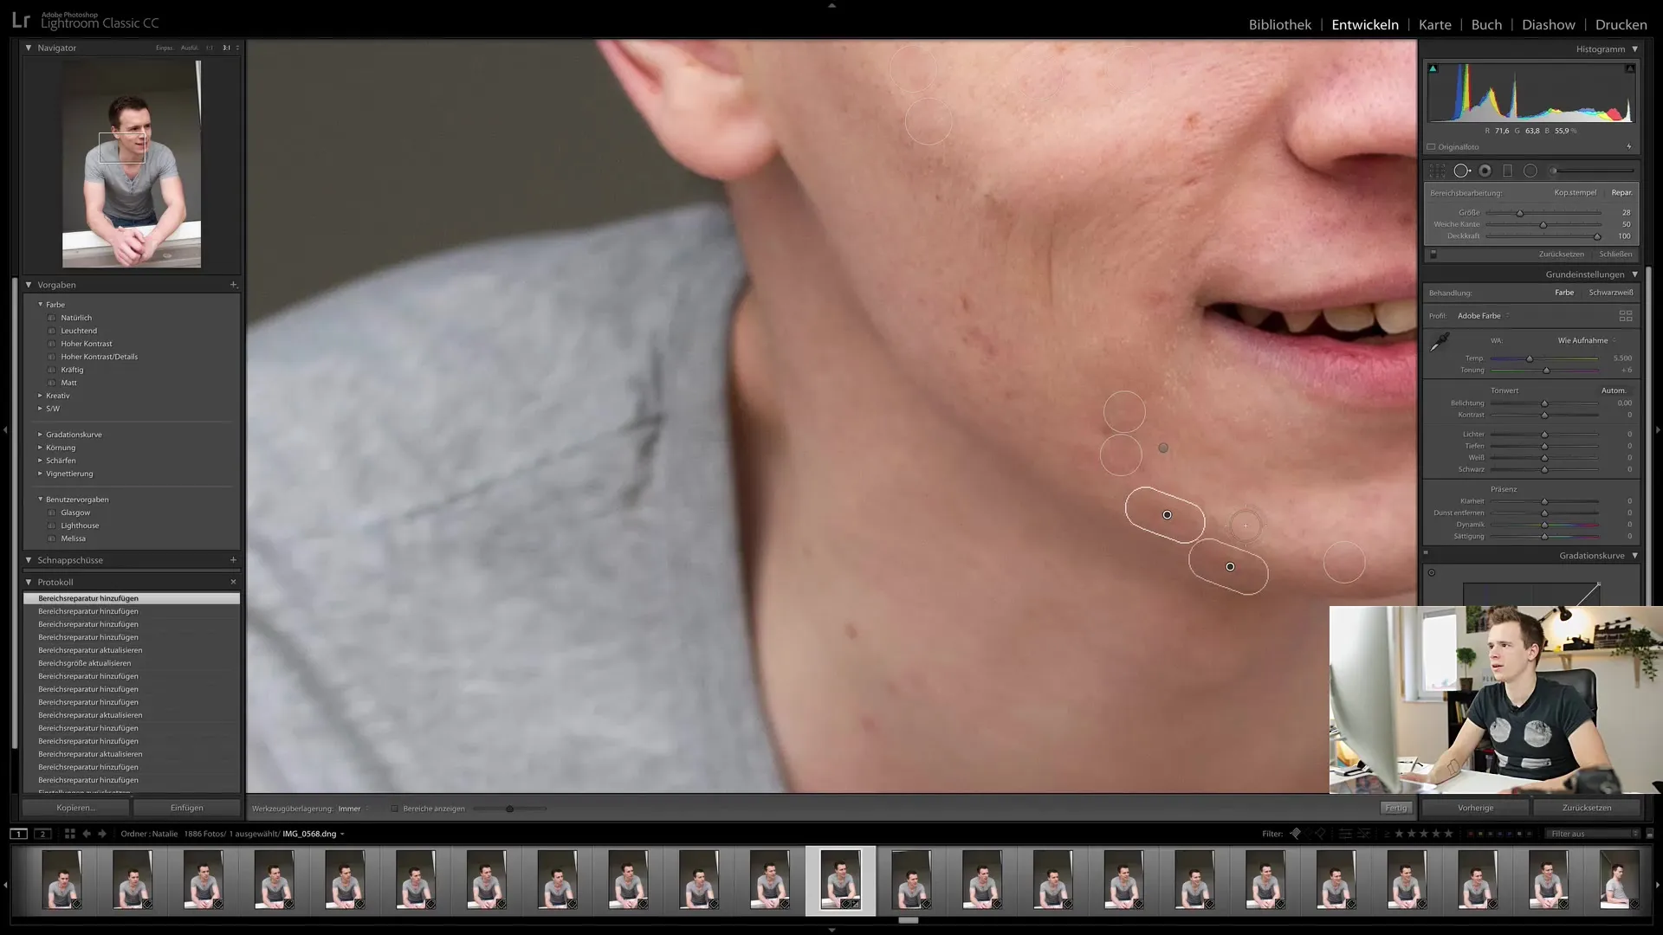Expand the Gradationskurve preset group
Viewport: 1663px width, 935px height.
[x=40, y=435]
